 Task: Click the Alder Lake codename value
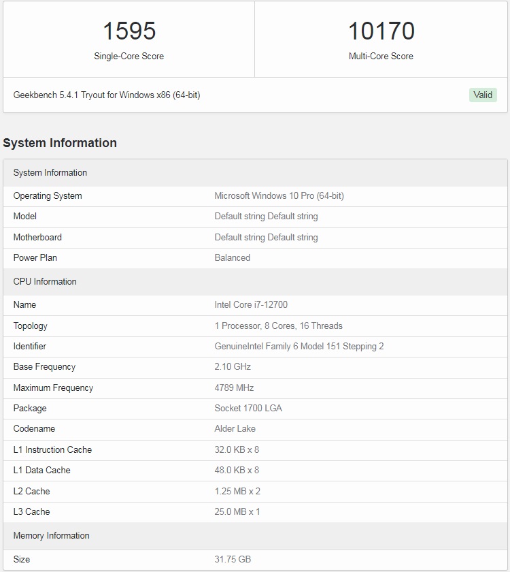[235, 428]
